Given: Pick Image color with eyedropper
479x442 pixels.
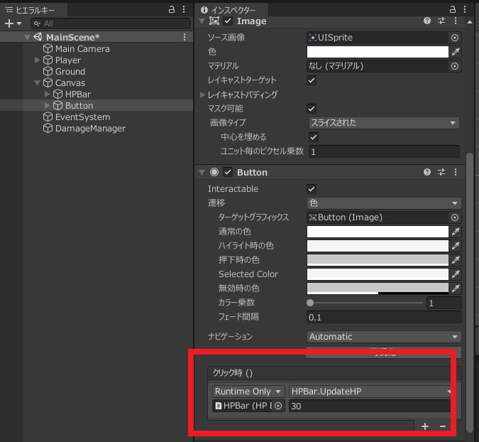Looking at the screenshot, I should [456, 52].
